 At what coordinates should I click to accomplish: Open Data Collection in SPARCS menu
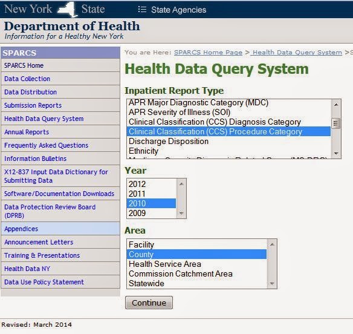(27, 79)
